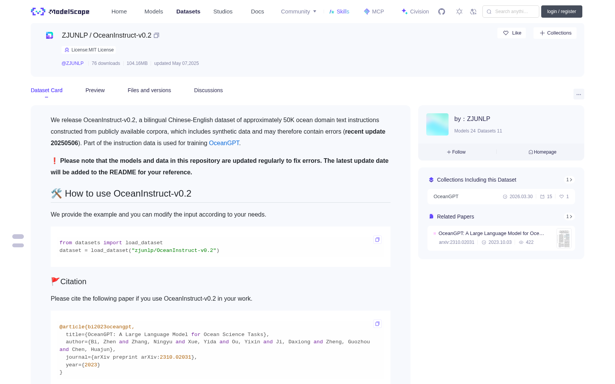Click the paper view count '422'
Image resolution: width=615 pixels, height=384 pixels.
coord(529,242)
